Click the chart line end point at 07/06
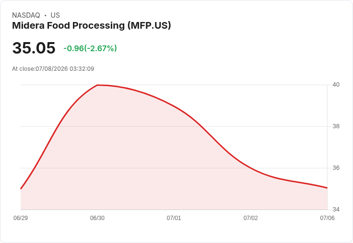Viewport: 353px width, 243px height. 327,188
